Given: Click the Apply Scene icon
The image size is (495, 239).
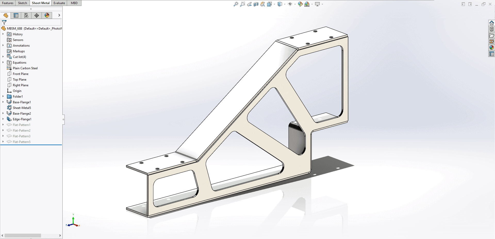Looking at the screenshot, I should pos(307,4).
